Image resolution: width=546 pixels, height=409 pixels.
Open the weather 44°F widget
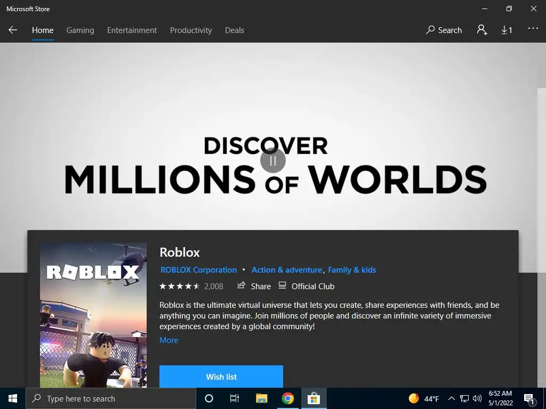click(x=424, y=398)
